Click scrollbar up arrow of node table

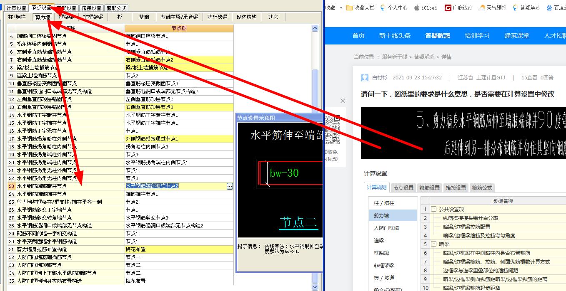click(315, 28)
